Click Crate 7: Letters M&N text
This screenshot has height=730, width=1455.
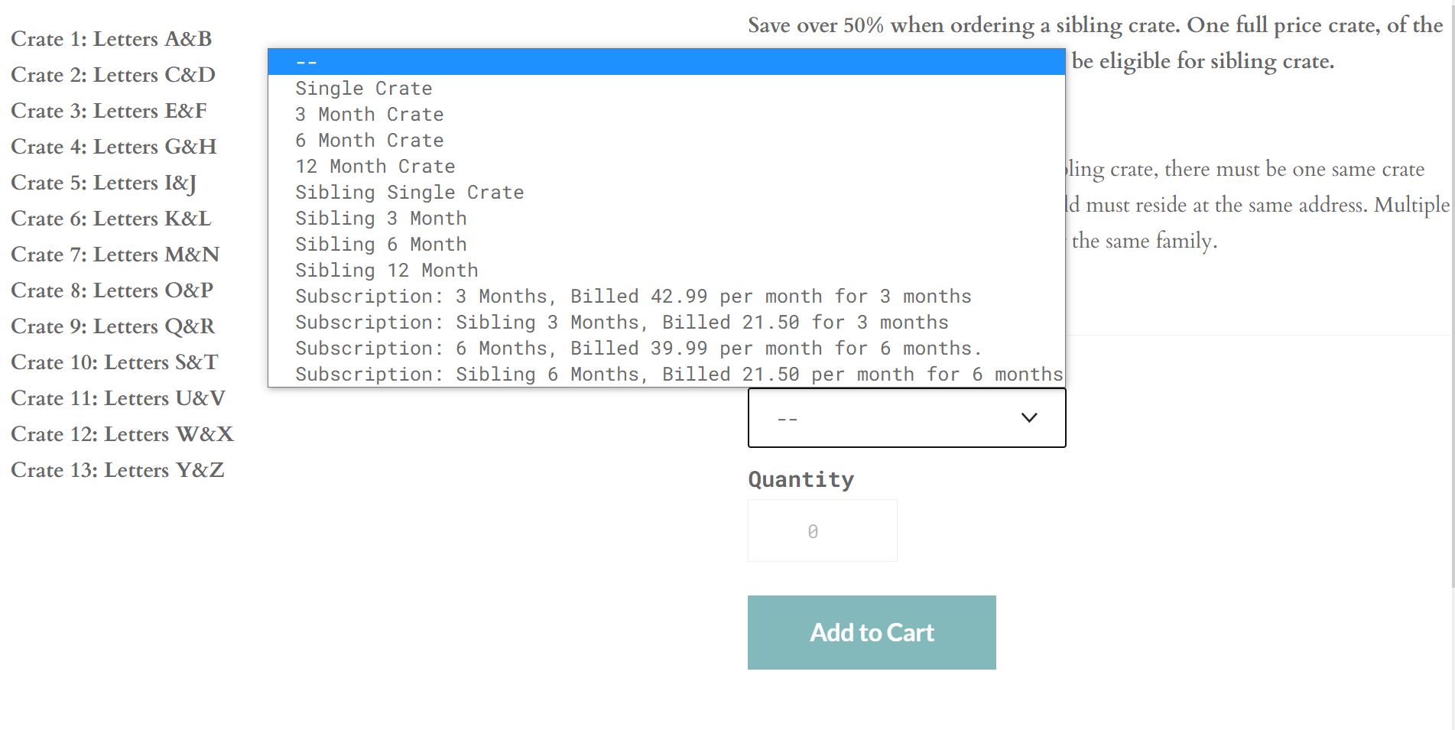[115, 255]
